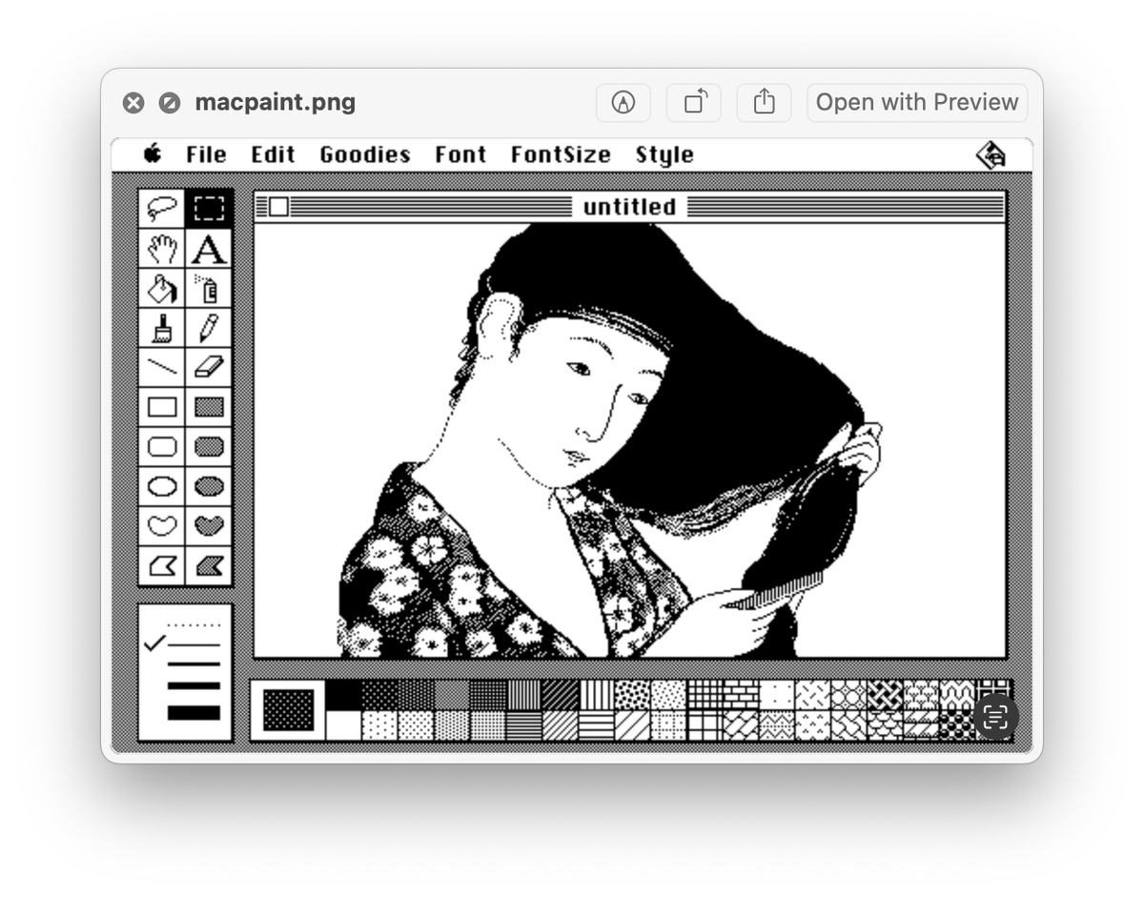The width and height of the screenshot is (1144, 897).
Task: Pick the brick wall pattern swatch
Action: tap(741, 695)
